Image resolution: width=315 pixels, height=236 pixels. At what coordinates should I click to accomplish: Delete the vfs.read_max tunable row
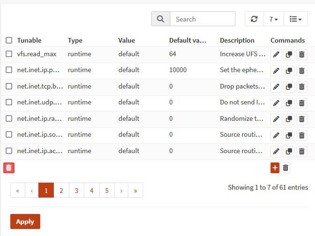302,55
